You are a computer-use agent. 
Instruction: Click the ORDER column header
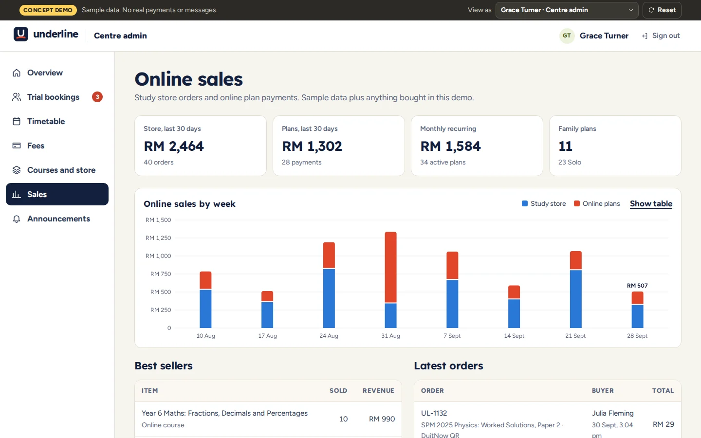pos(432,390)
